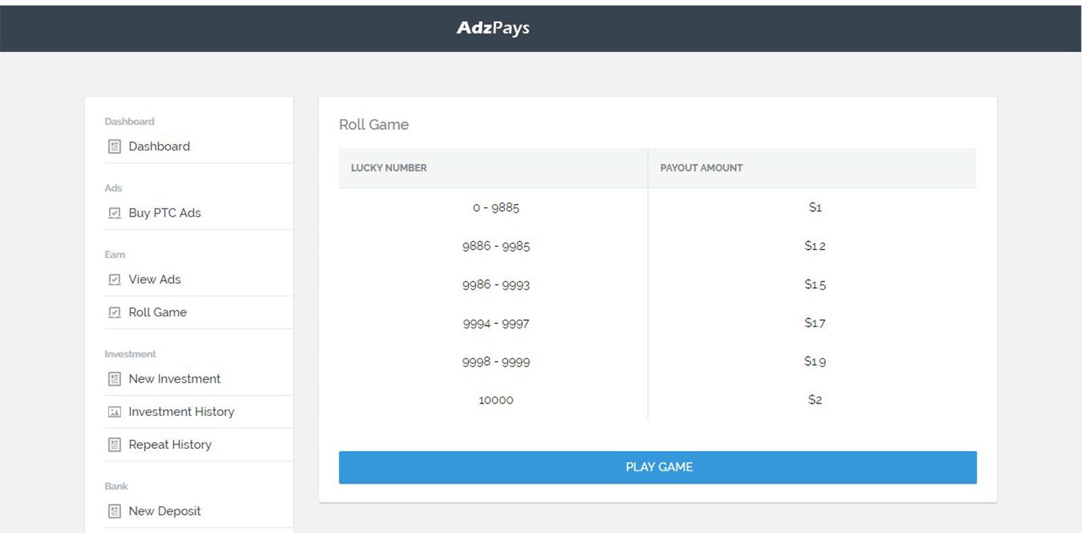Open New Investment page
1082x541 pixels.
coord(174,379)
